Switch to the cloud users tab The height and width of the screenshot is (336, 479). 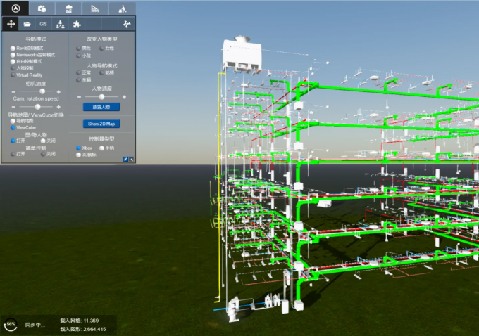point(42,9)
